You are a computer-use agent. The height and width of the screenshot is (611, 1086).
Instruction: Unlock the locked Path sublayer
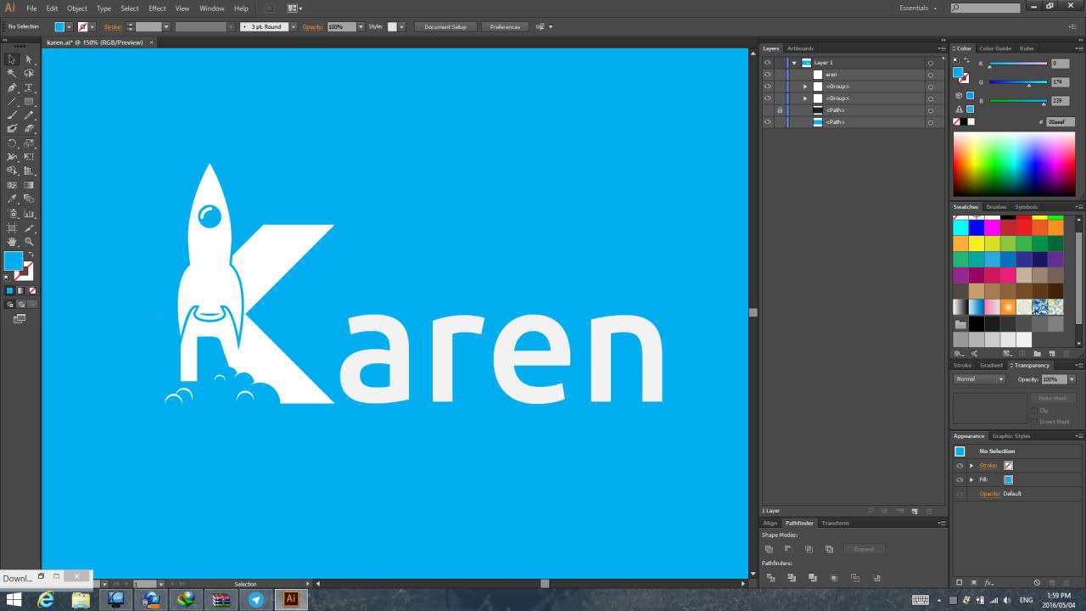(779, 110)
